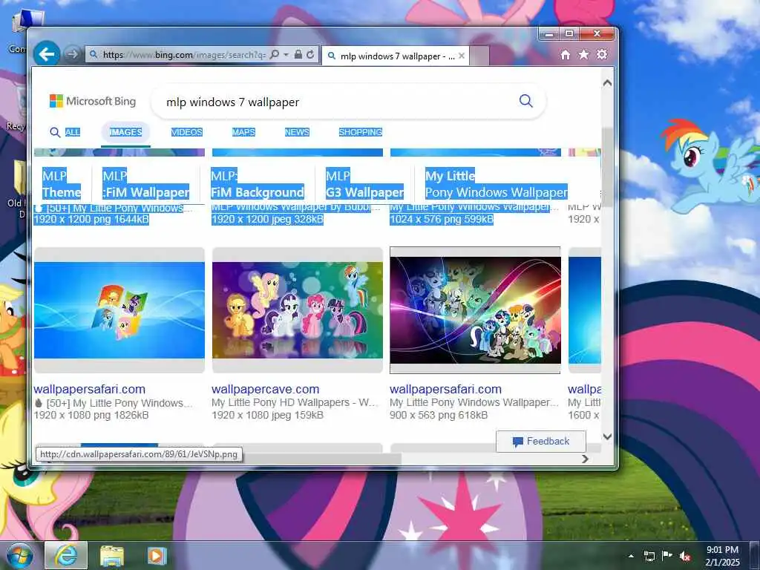The height and width of the screenshot is (570, 760).
Task: Click '1920 x 1200 png 1644kB' text
Action: point(91,220)
